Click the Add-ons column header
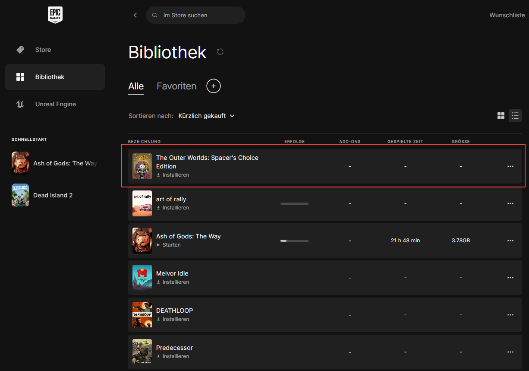This screenshot has height=371, width=529. (x=350, y=142)
